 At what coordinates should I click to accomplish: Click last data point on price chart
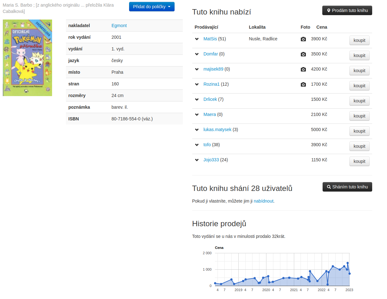349,273
